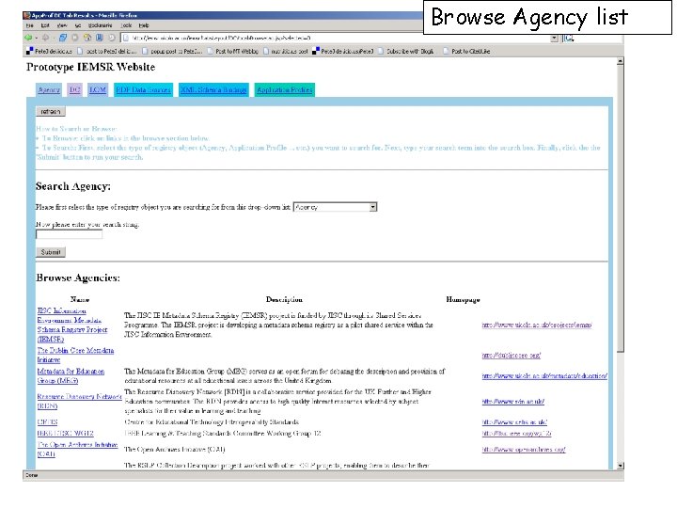The height and width of the screenshot is (508, 677).
Task: Click the search engine icon beside address bar
Action: pyautogui.click(x=569, y=38)
